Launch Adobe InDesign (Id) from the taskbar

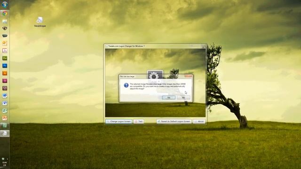click(x=5, y=81)
